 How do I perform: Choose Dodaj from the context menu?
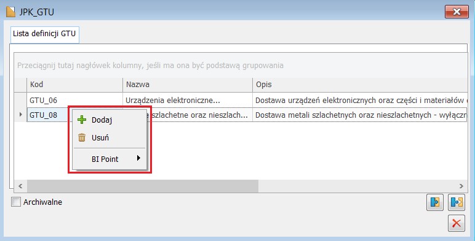pos(110,120)
